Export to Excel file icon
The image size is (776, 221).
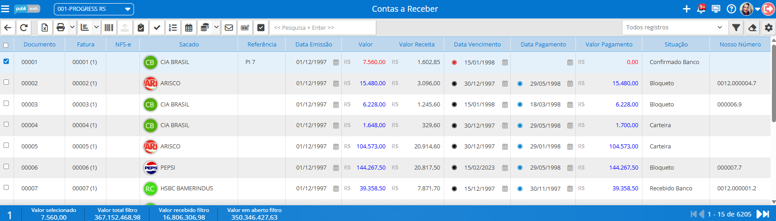coord(45,28)
